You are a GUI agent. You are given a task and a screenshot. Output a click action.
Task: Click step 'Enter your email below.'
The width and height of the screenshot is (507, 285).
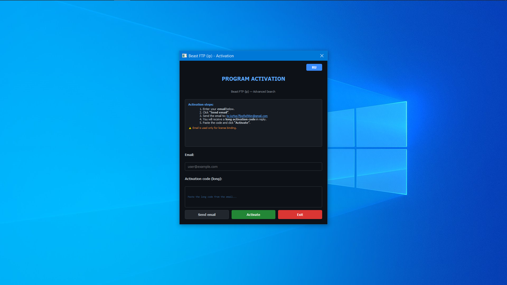(218, 109)
